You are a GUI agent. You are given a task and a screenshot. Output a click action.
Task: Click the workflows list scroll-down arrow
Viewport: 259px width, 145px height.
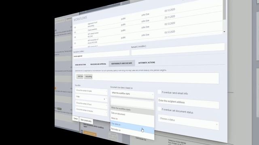point(224,31)
